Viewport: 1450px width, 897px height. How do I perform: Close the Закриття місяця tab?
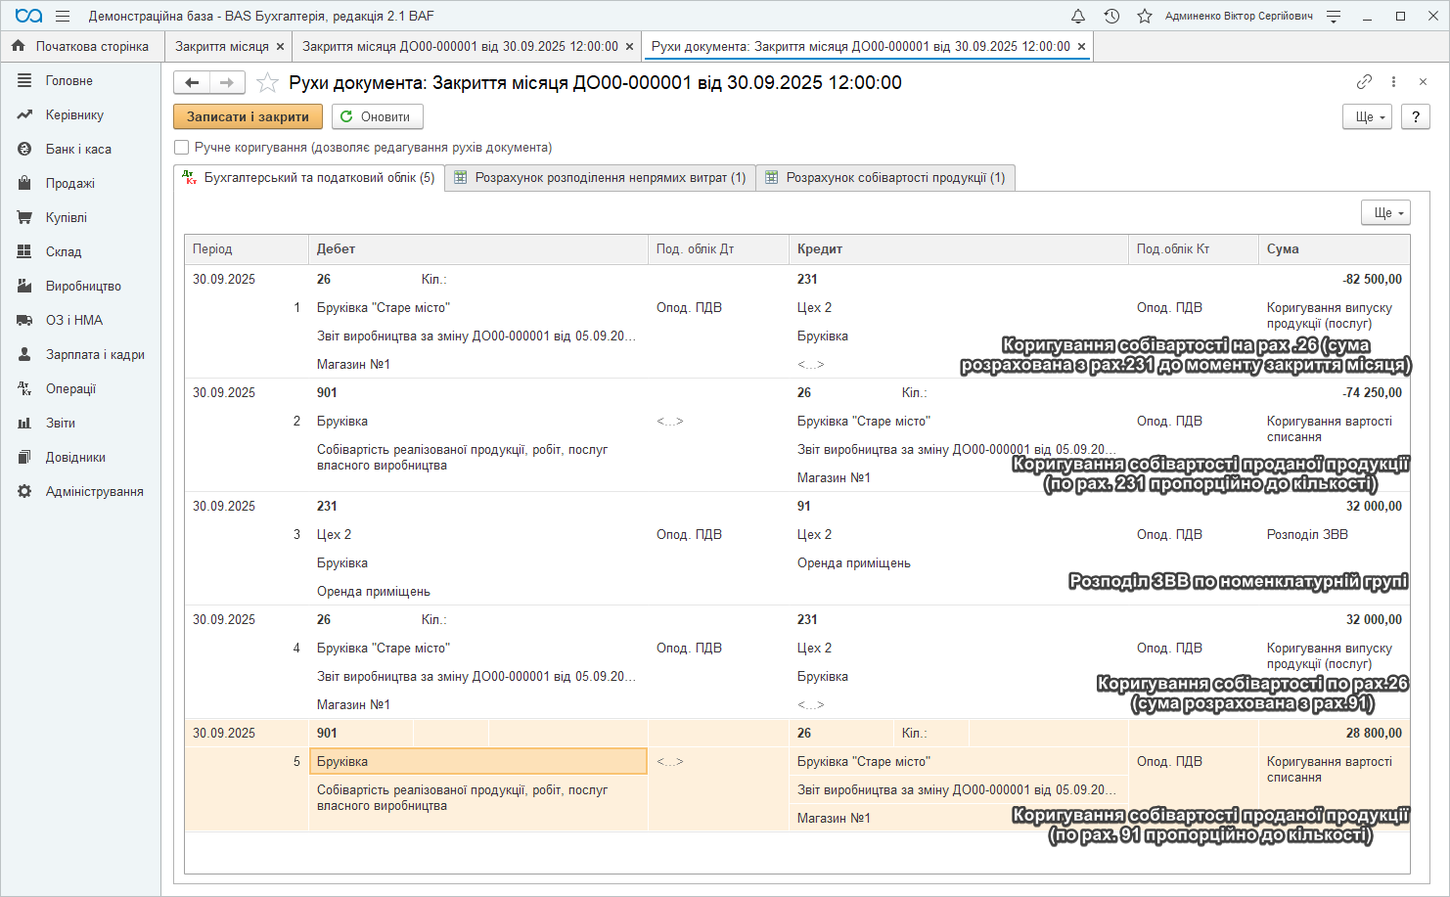pyautogui.click(x=280, y=47)
